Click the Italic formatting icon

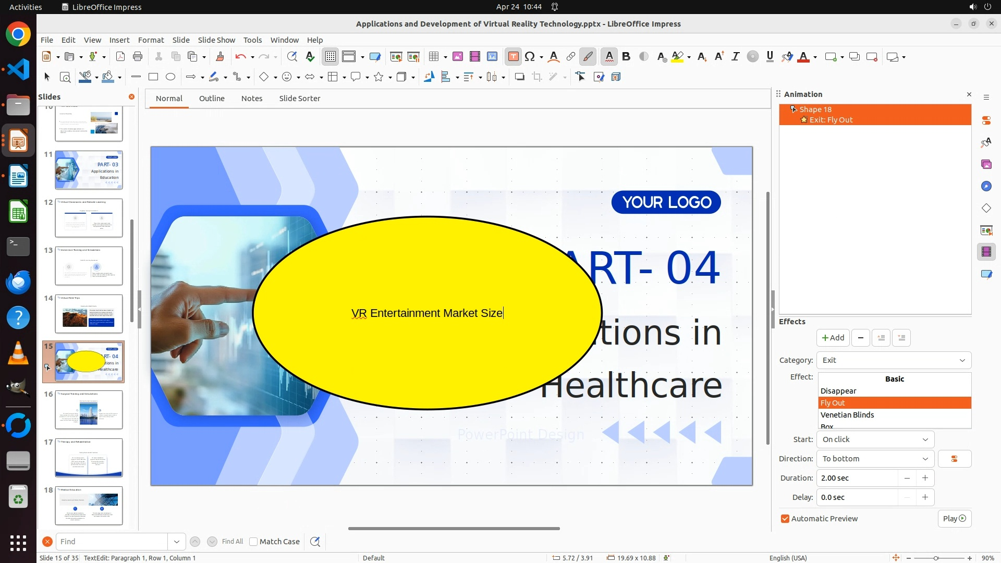(735, 57)
